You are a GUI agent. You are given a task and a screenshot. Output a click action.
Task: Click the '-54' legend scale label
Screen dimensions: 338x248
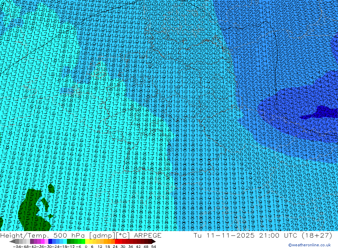tap(17, 247)
